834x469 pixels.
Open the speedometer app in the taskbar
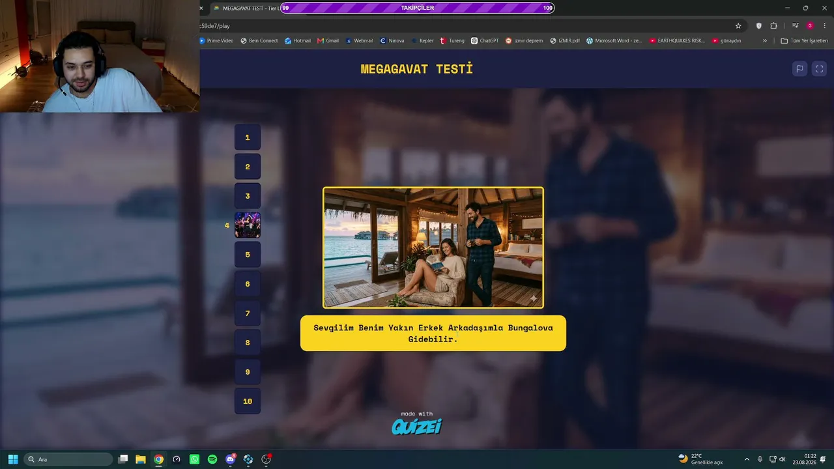click(x=176, y=459)
